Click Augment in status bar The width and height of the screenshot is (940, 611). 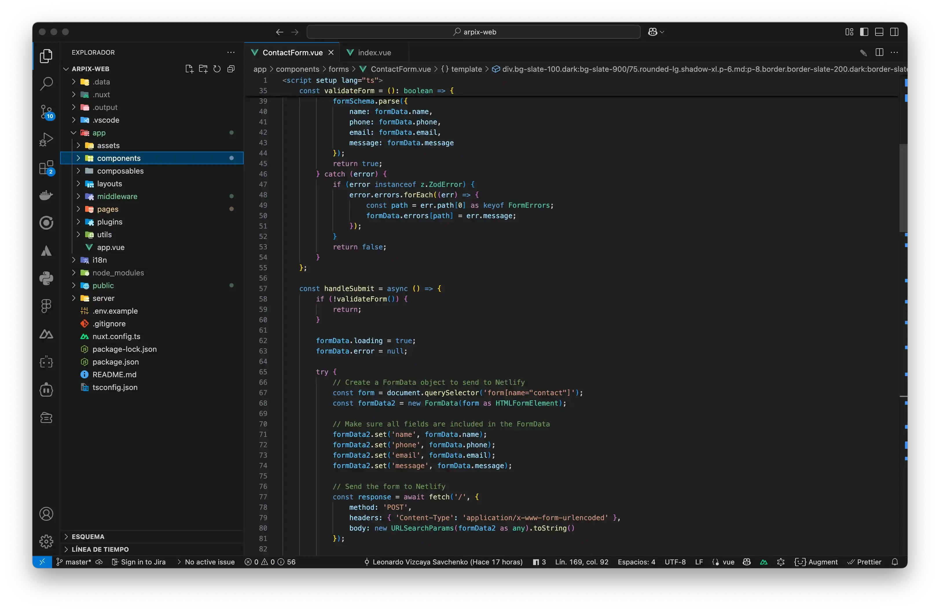click(816, 562)
